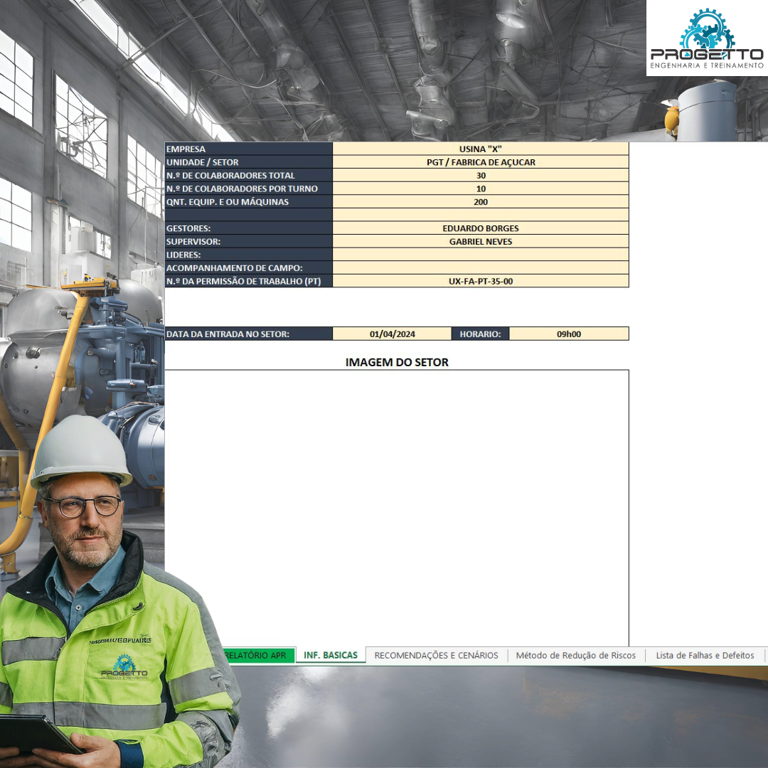Select the entry date cell 01/04/2024
The image size is (768, 768).
click(x=392, y=334)
